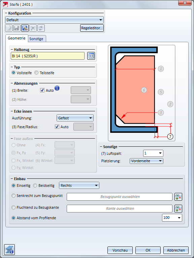Select Fluchtend zu Bezugskante option
The image size is (194, 258).
[x=13, y=207]
